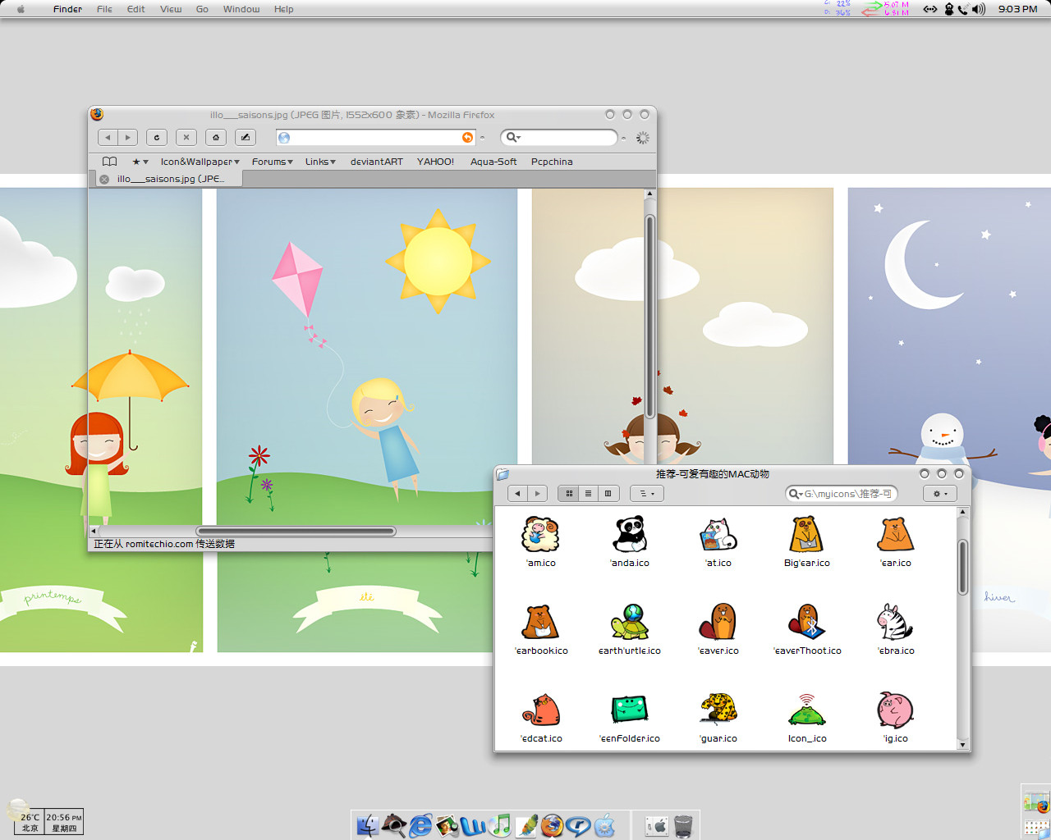Reload the page in Firefox
1051x840 pixels.
(157, 138)
